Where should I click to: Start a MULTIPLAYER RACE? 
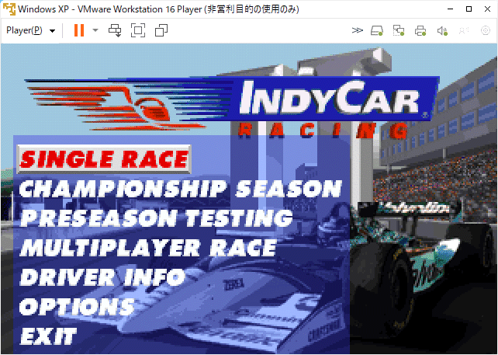[x=148, y=247]
